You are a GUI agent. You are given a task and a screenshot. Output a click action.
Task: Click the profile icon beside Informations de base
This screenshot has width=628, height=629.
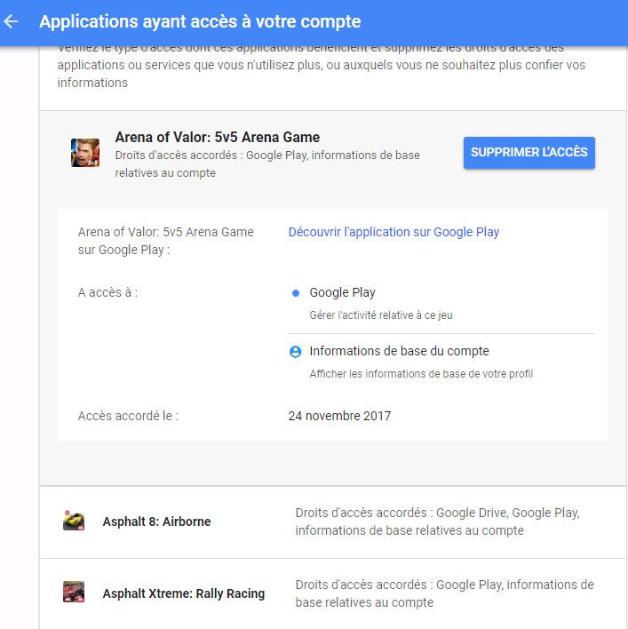click(296, 352)
